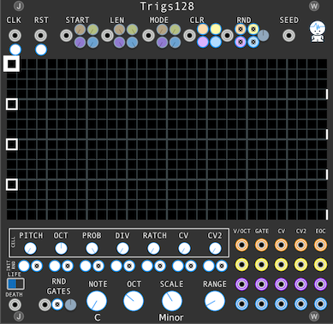Click the init button under the PROB knob
This screenshot has width=333, height=324.
coord(86,266)
